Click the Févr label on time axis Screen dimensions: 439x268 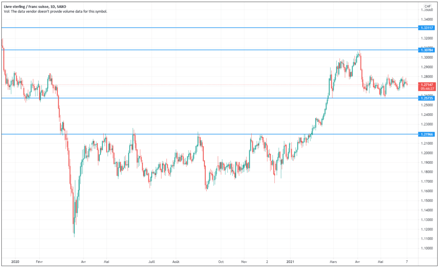click(x=39, y=262)
